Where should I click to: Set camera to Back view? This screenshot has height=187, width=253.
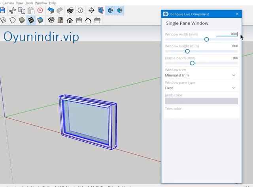[88, 20]
